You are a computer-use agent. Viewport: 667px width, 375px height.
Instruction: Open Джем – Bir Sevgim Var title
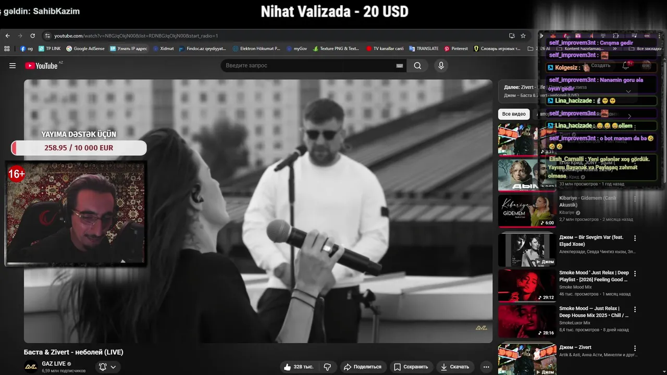[x=591, y=241]
